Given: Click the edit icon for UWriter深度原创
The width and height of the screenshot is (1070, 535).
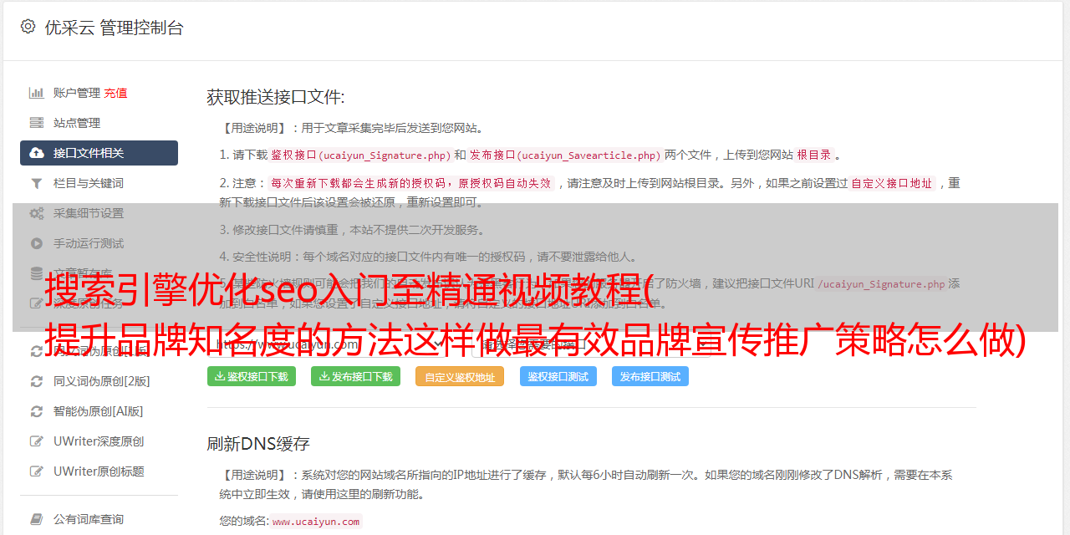Looking at the screenshot, I should point(37,441).
